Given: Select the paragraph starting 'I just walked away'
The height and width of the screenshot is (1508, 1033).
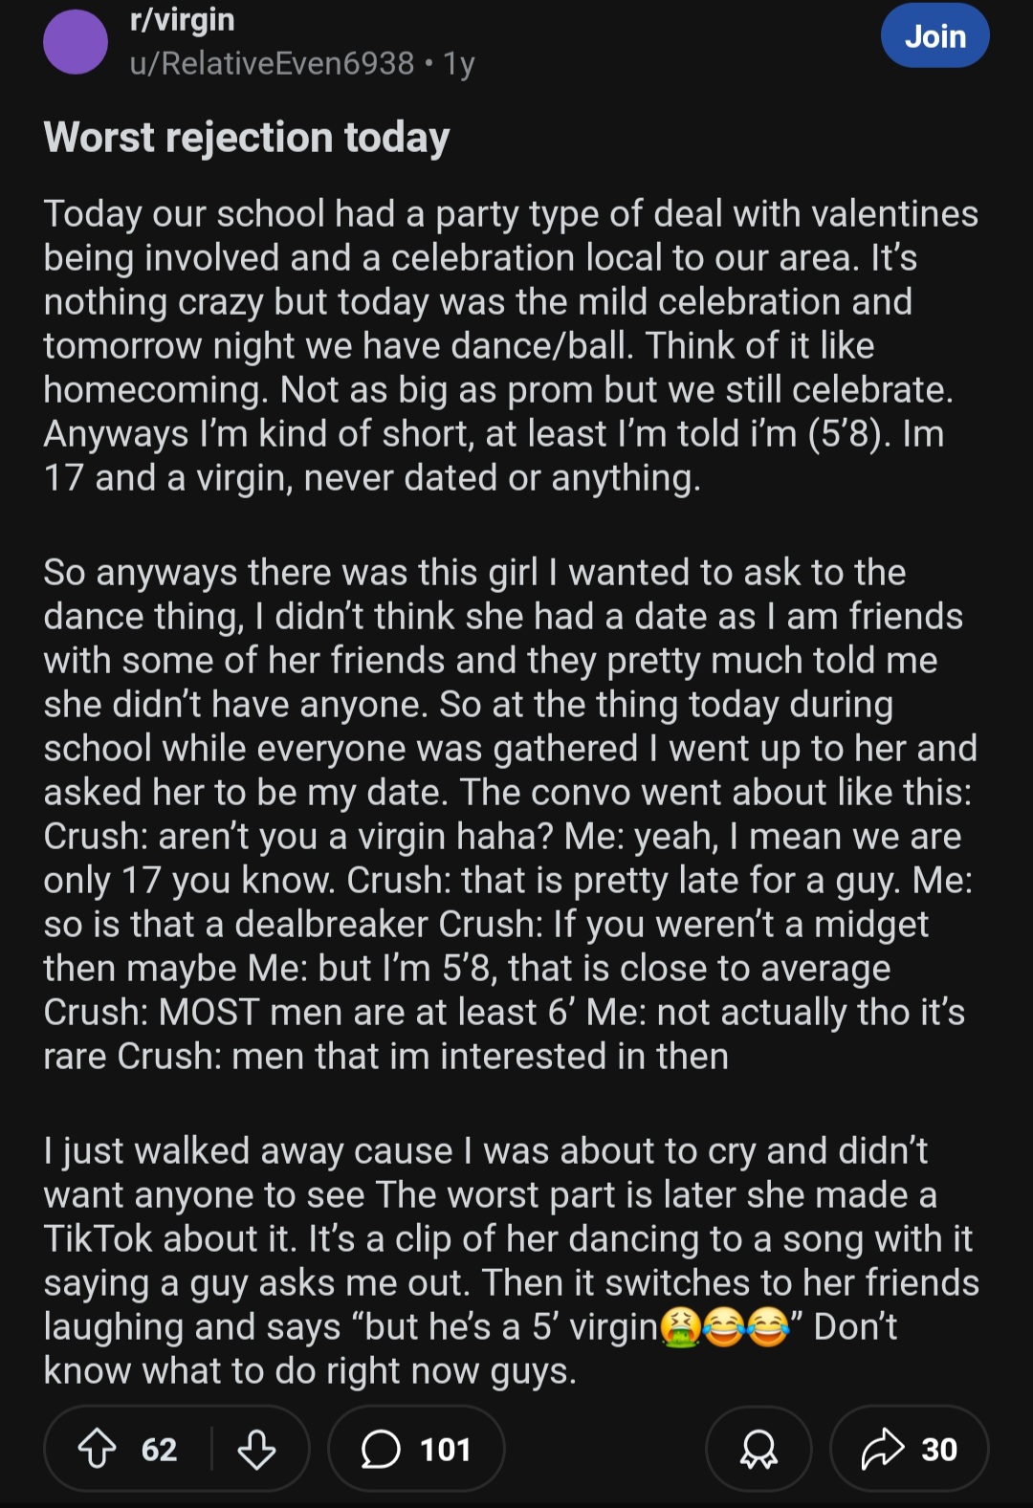Looking at the screenshot, I should point(511,1260).
